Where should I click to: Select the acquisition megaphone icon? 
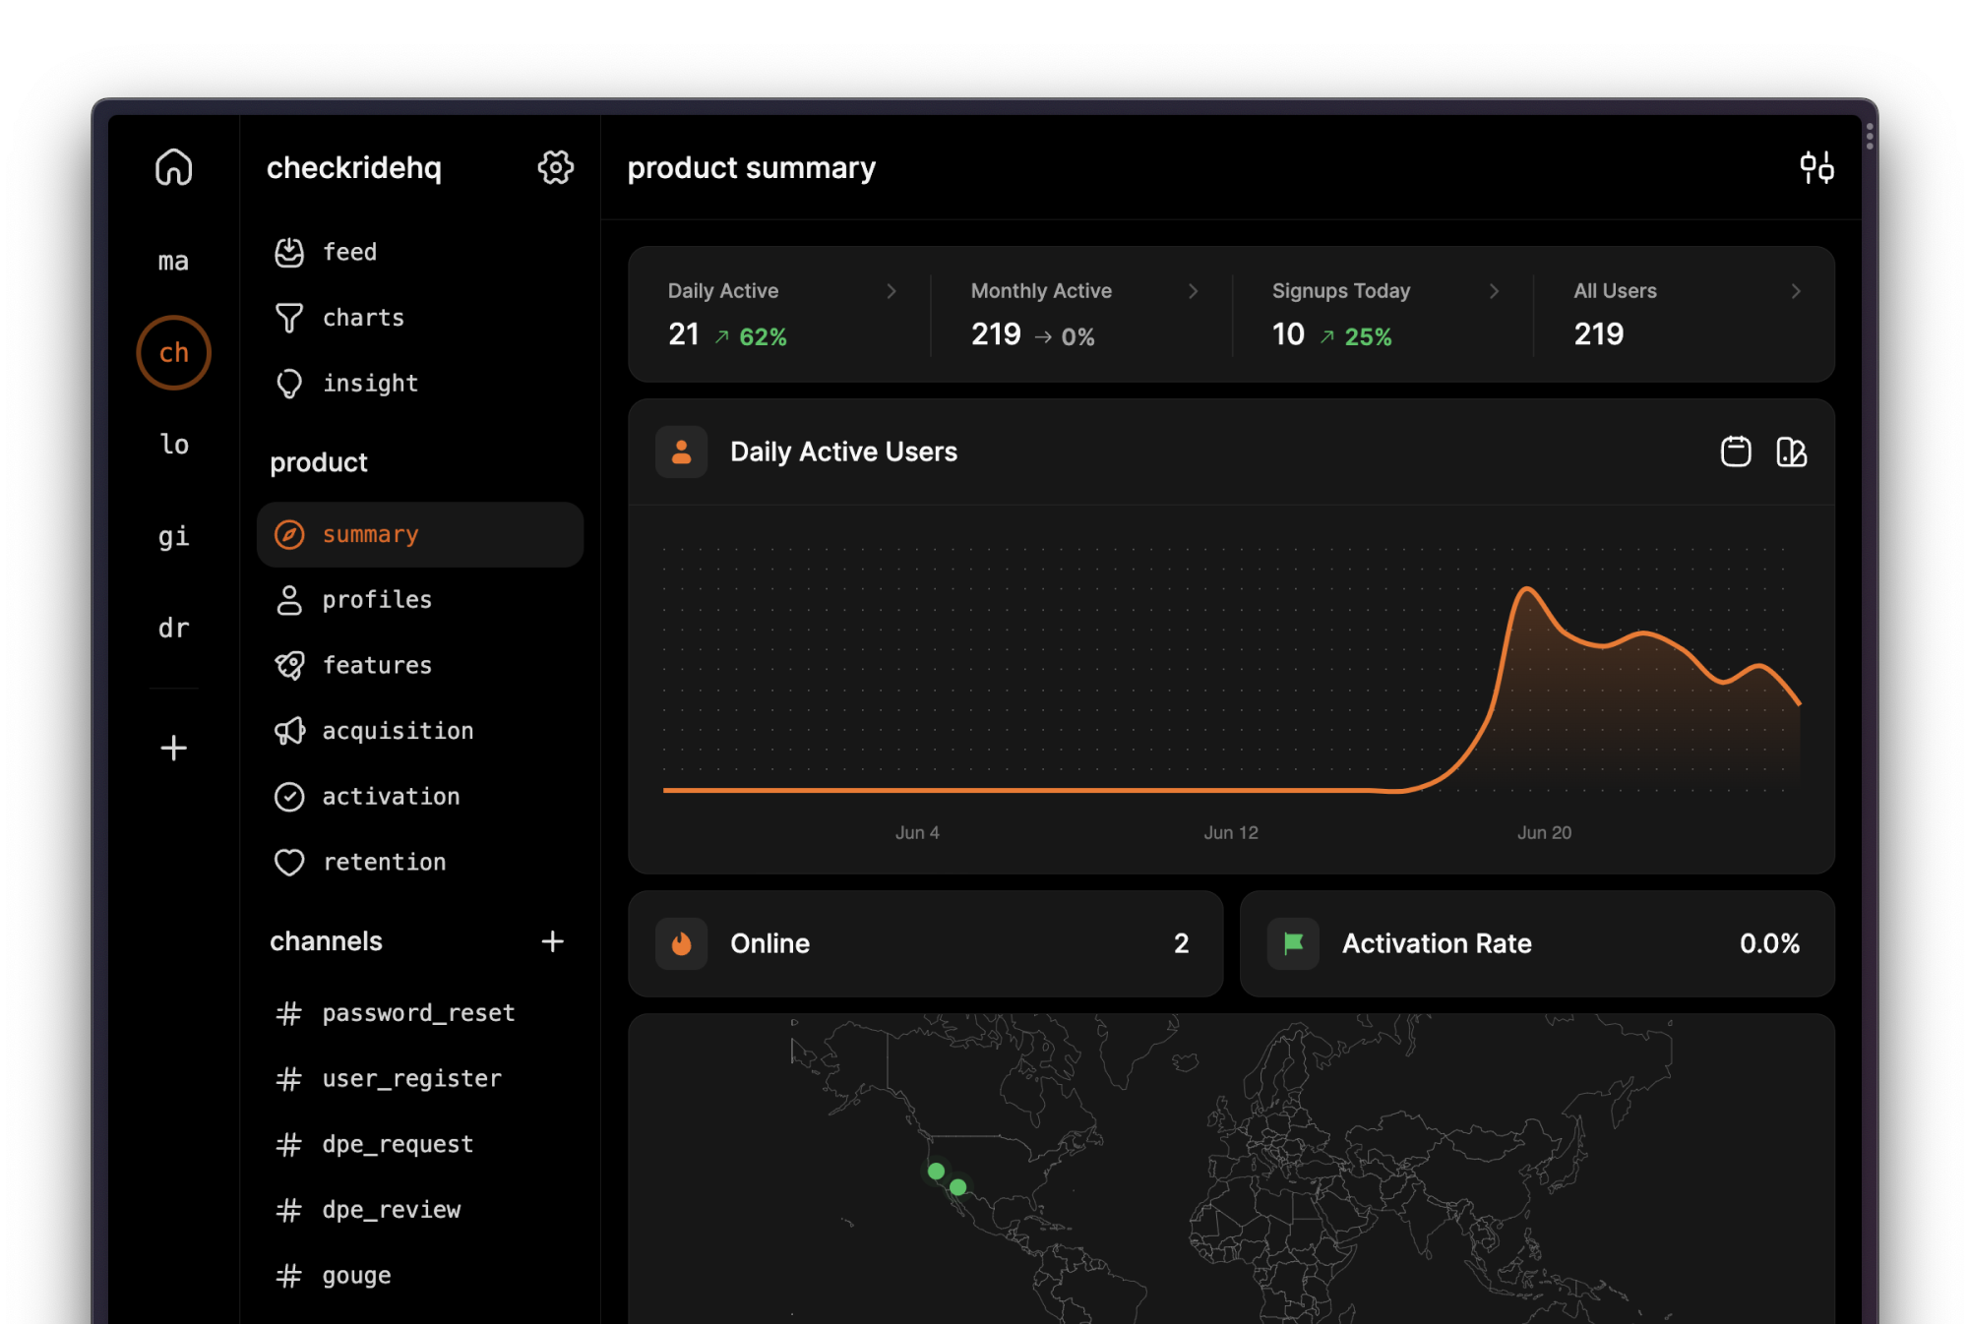pos(289,730)
